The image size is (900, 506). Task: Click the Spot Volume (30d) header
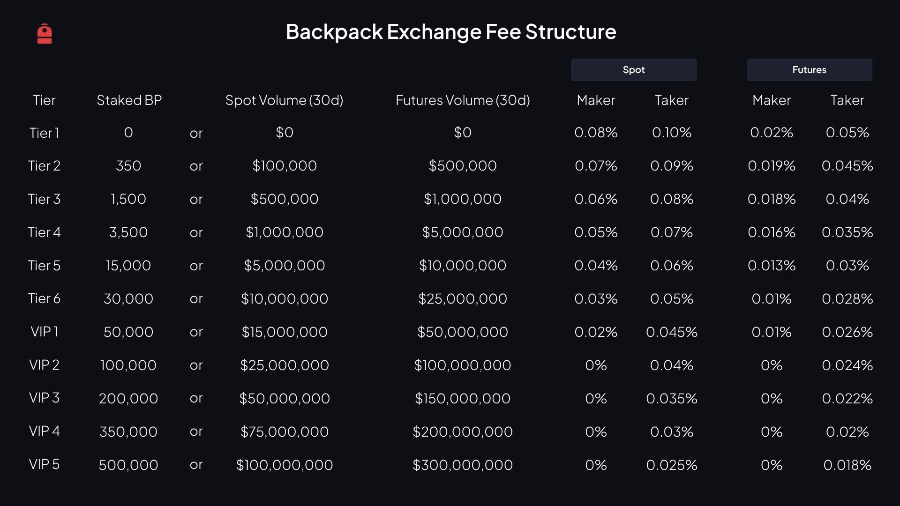[284, 100]
